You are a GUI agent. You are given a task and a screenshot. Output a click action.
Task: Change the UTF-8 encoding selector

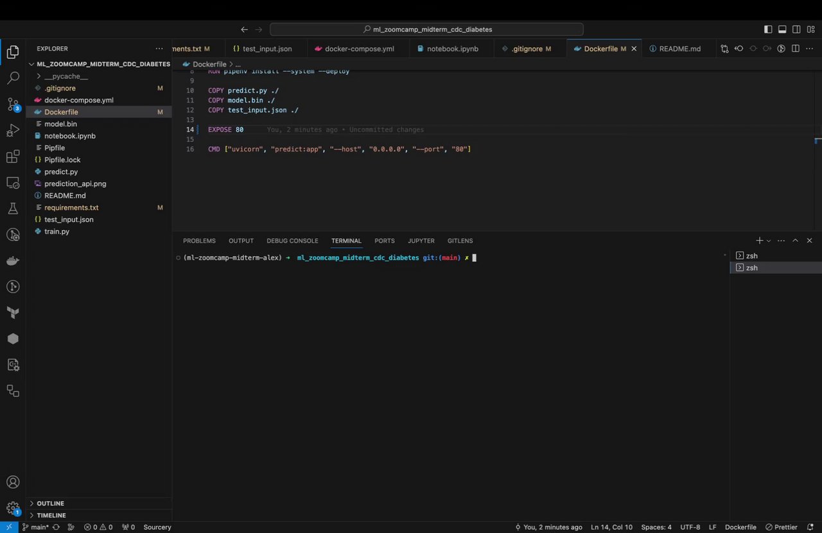pyautogui.click(x=690, y=527)
